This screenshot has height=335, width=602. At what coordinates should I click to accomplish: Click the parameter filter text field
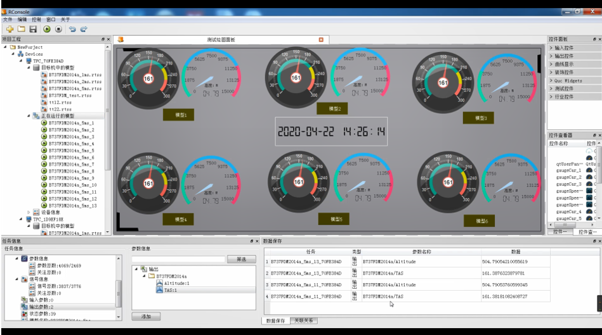click(x=178, y=259)
